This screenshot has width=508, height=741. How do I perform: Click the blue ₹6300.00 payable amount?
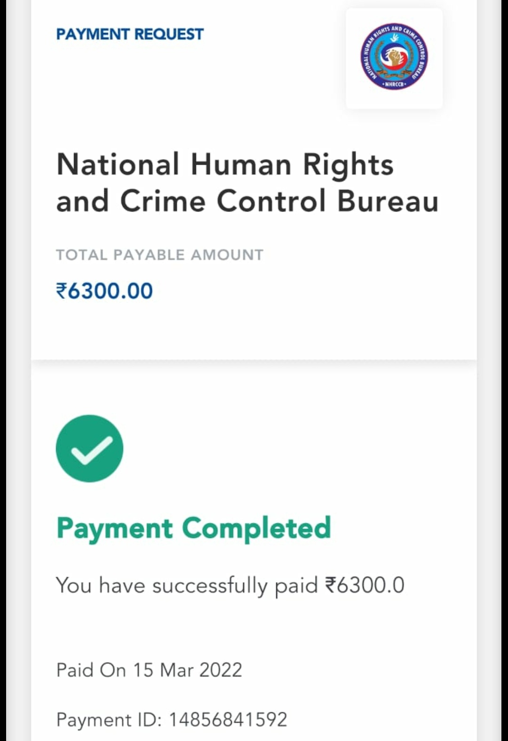tap(104, 291)
